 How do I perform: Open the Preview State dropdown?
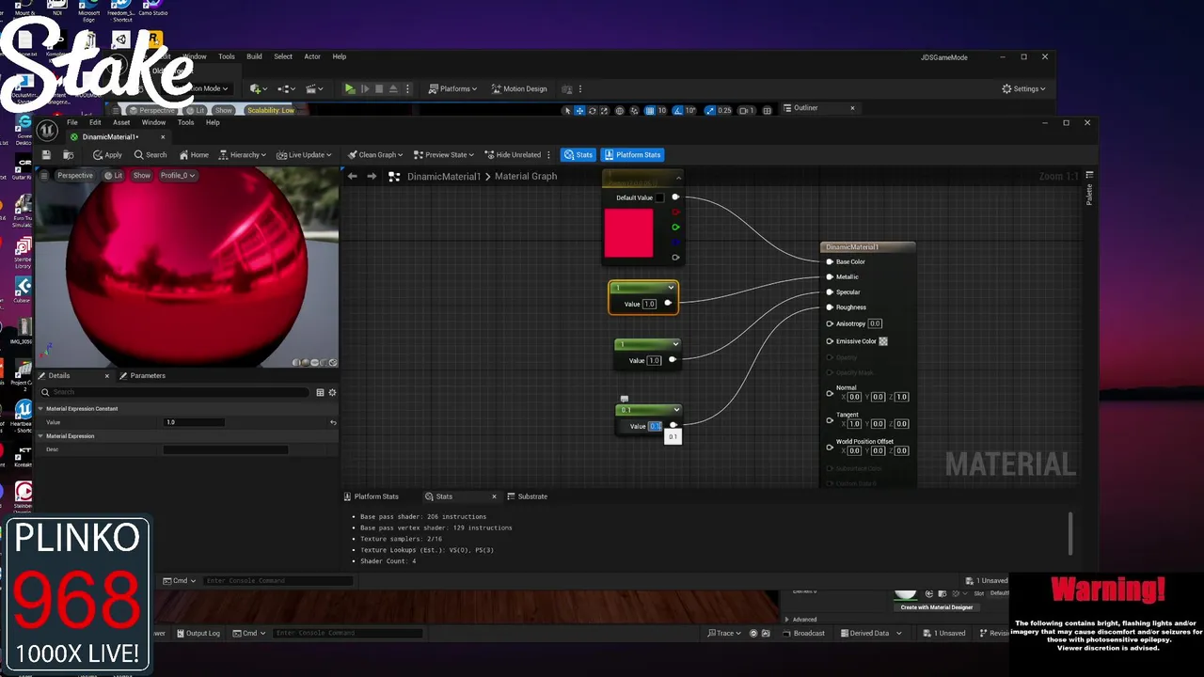(x=444, y=154)
